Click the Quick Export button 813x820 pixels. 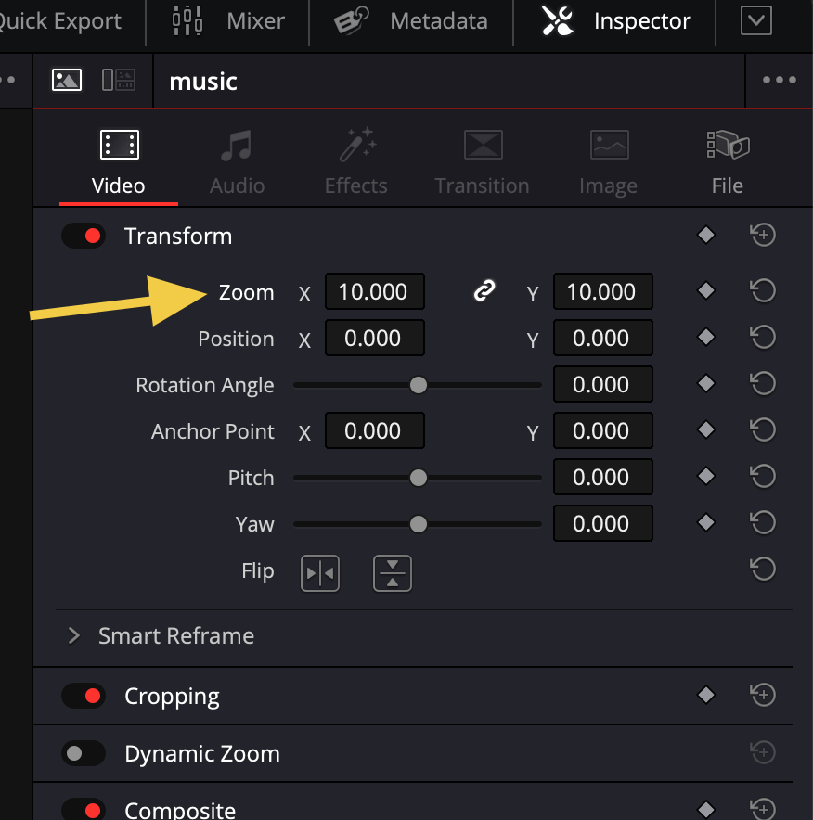click(x=60, y=21)
